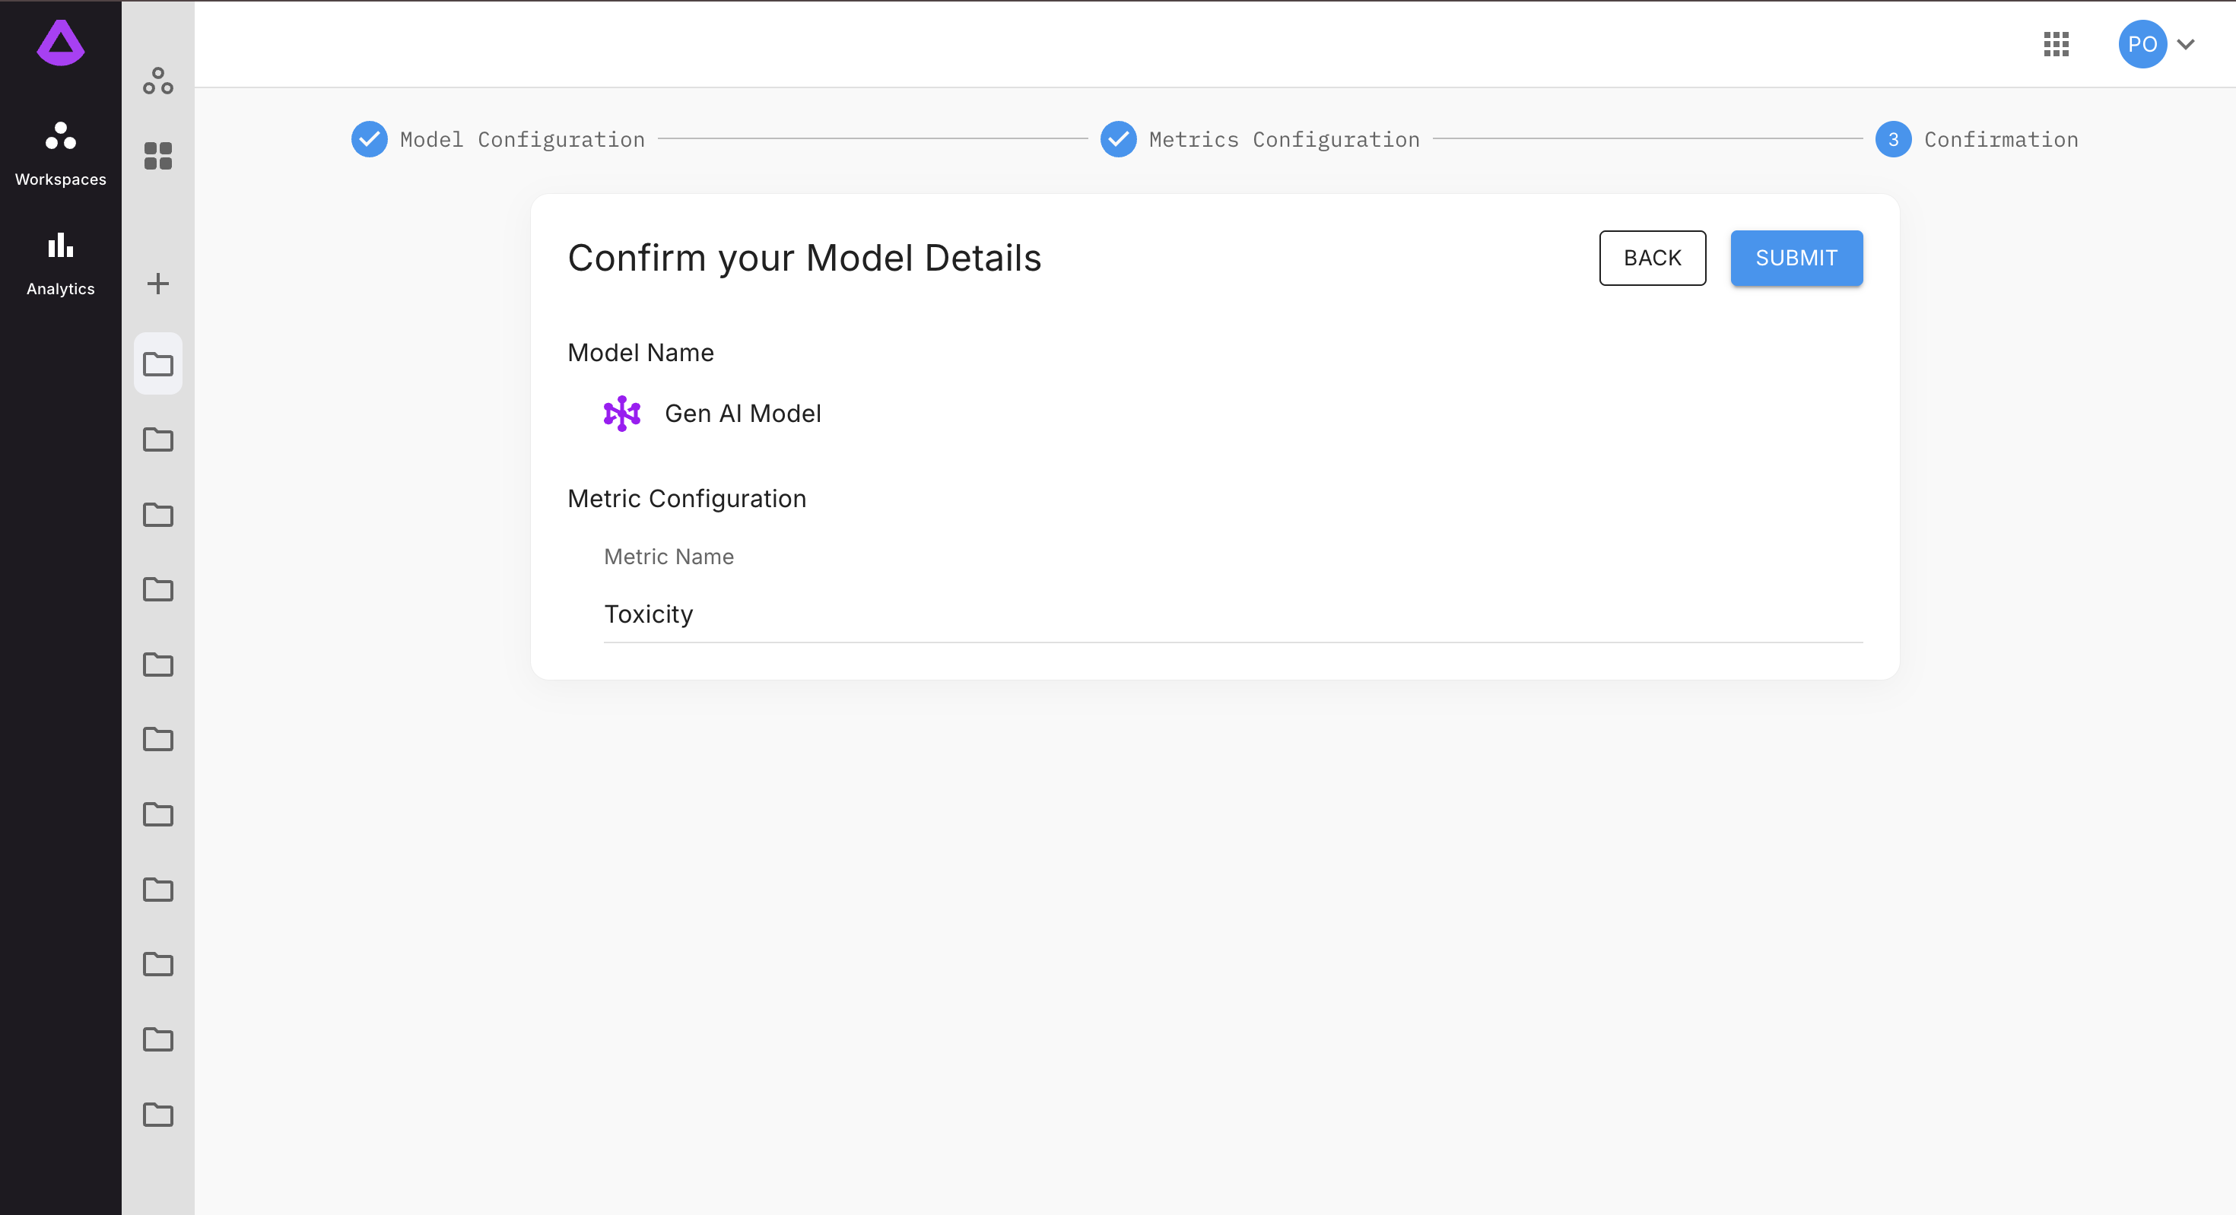Click the PO user avatar
The width and height of the screenshot is (2236, 1215).
2142,43
